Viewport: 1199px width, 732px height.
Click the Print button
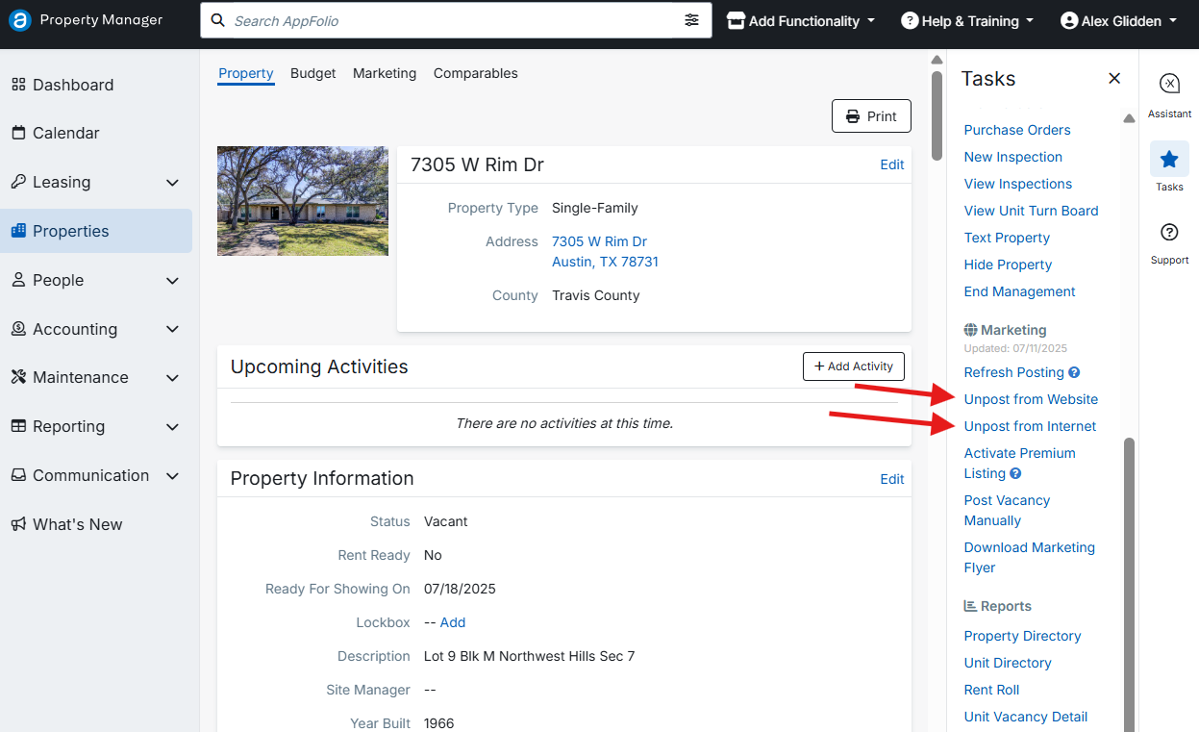pos(871,116)
